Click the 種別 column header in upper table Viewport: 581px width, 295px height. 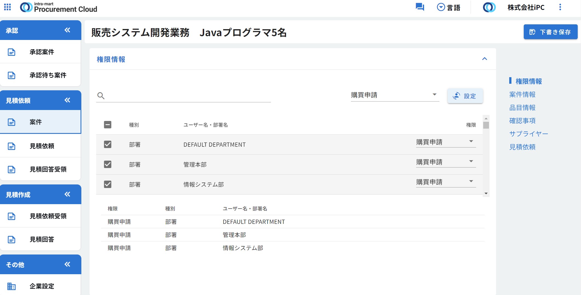click(134, 125)
